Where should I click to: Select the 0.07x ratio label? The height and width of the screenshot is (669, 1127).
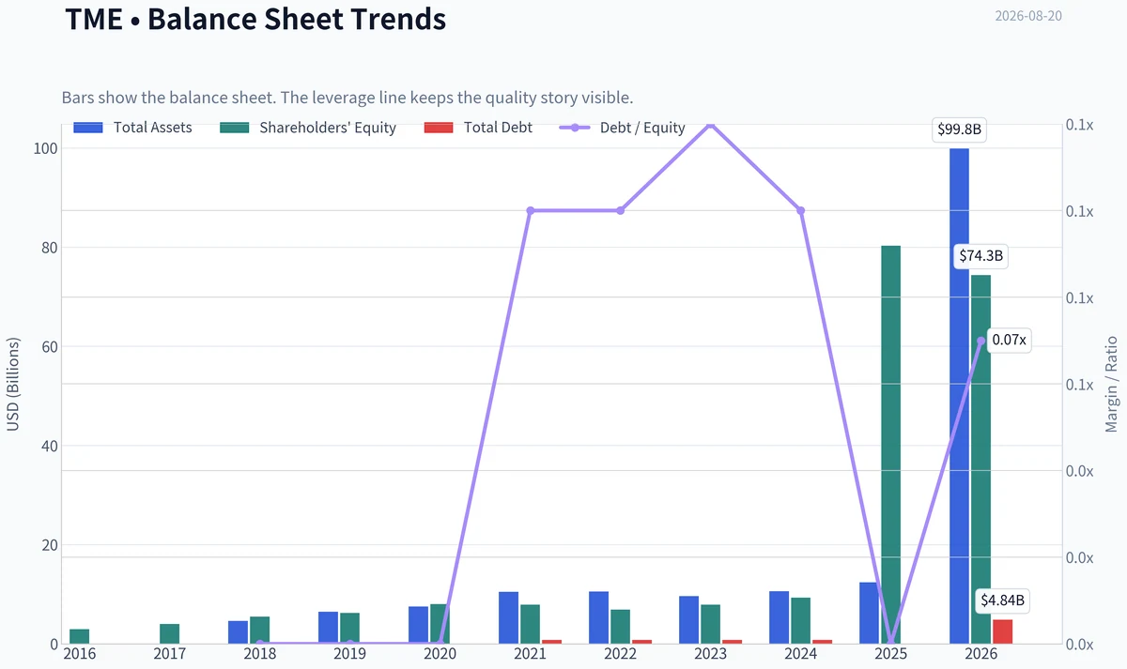click(1010, 340)
